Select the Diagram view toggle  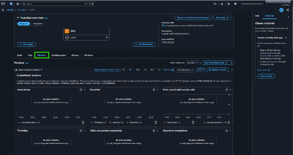(23, 24)
